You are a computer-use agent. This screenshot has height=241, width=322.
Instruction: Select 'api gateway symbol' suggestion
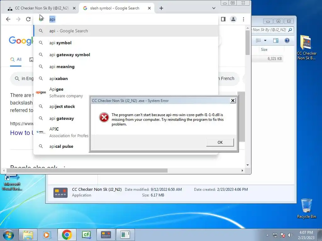pyautogui.click(x=126, y=55)
